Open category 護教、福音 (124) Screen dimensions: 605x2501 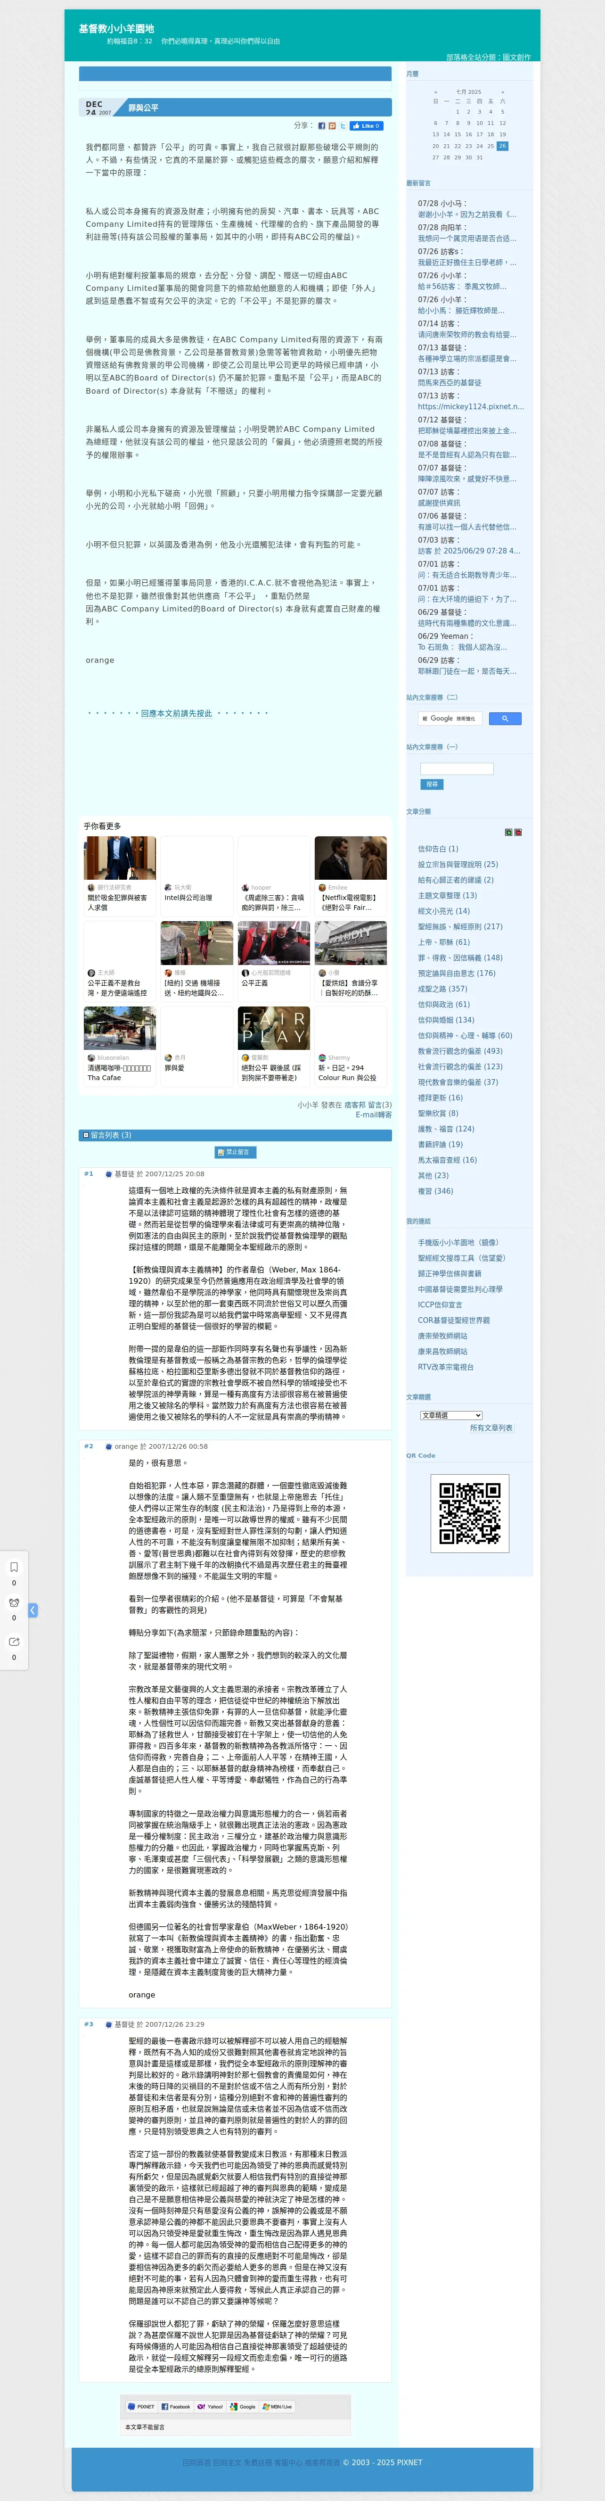click(x=446, y=1128)
